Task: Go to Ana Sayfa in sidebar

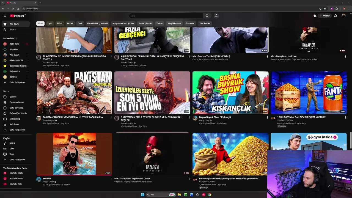Action: 16,24
